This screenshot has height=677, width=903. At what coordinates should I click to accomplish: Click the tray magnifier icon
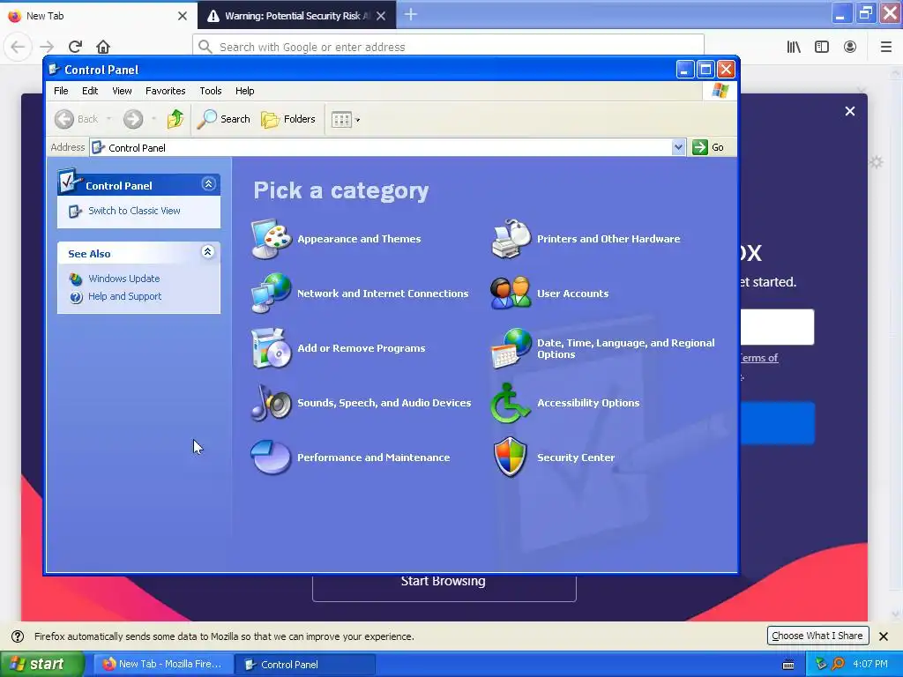[839, 665]
